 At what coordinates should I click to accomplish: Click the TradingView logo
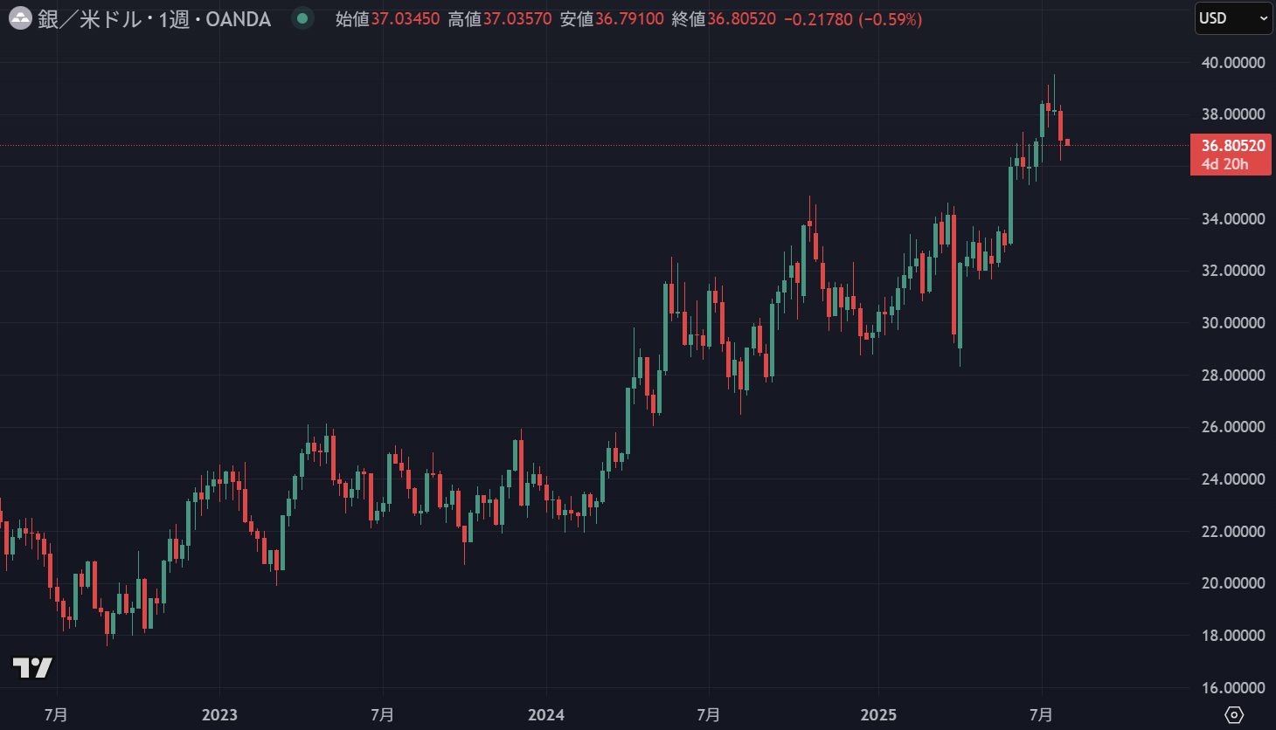(x=32, y=668)
